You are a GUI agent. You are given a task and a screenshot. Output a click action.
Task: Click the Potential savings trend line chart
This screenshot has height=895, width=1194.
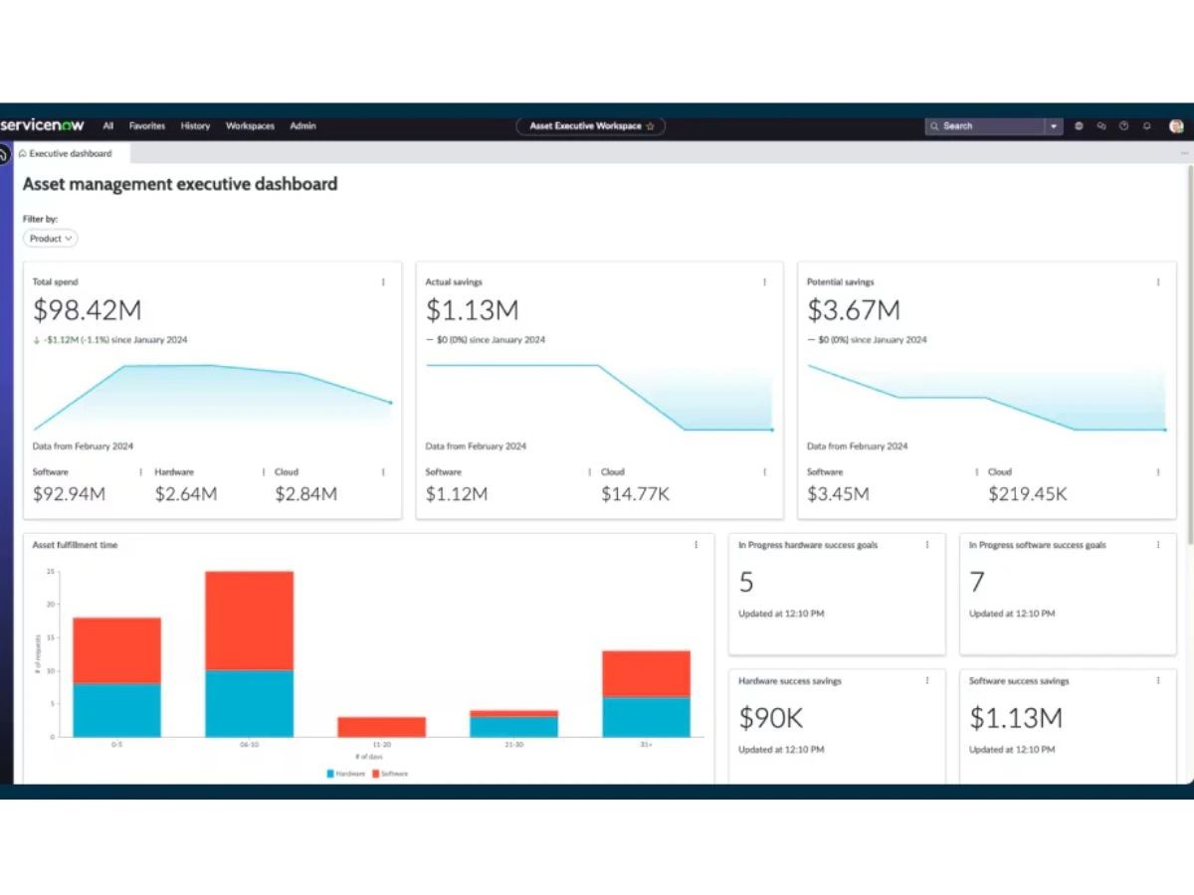[986, 397]
